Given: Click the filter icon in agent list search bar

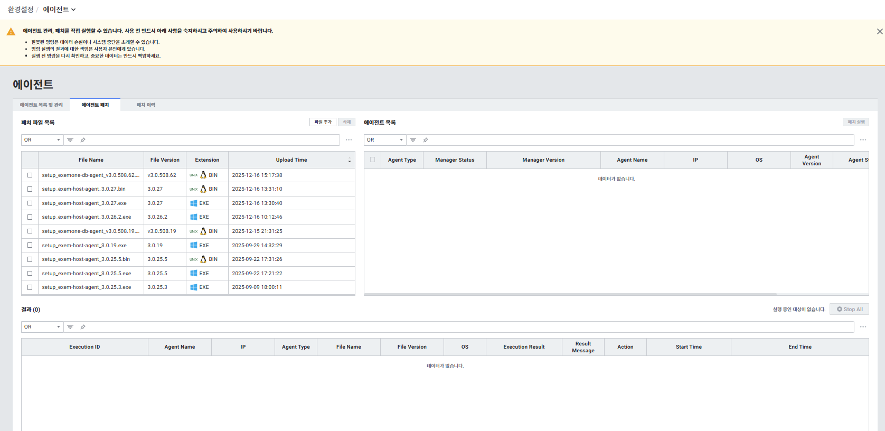Looking at the screenshot, I should pyautogui.click(x=413, y=140).
